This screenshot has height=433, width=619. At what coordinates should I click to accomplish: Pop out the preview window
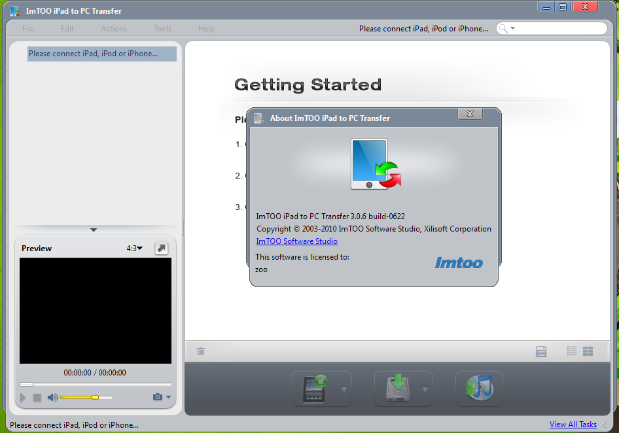161,249
